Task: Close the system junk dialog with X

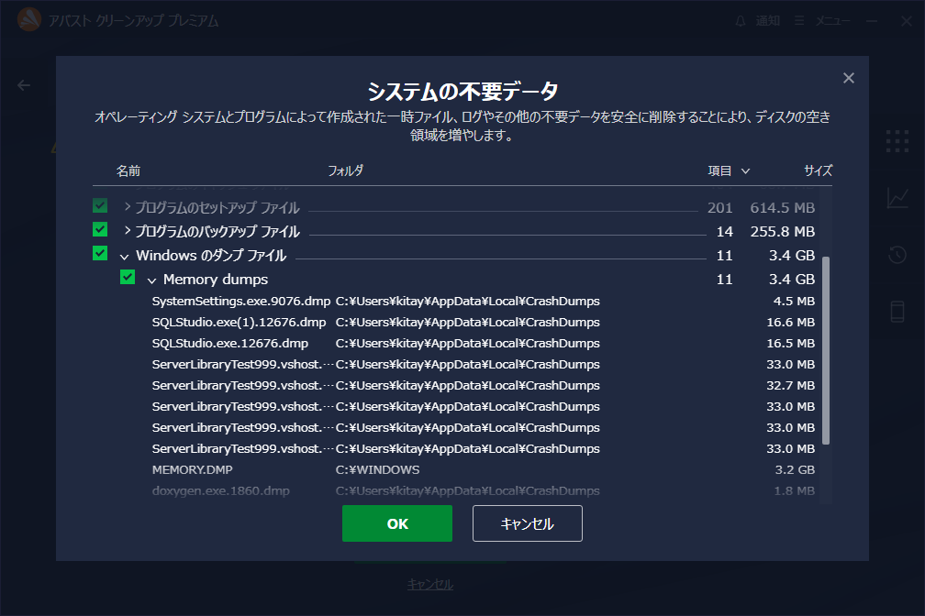Action: coord(848,78)
